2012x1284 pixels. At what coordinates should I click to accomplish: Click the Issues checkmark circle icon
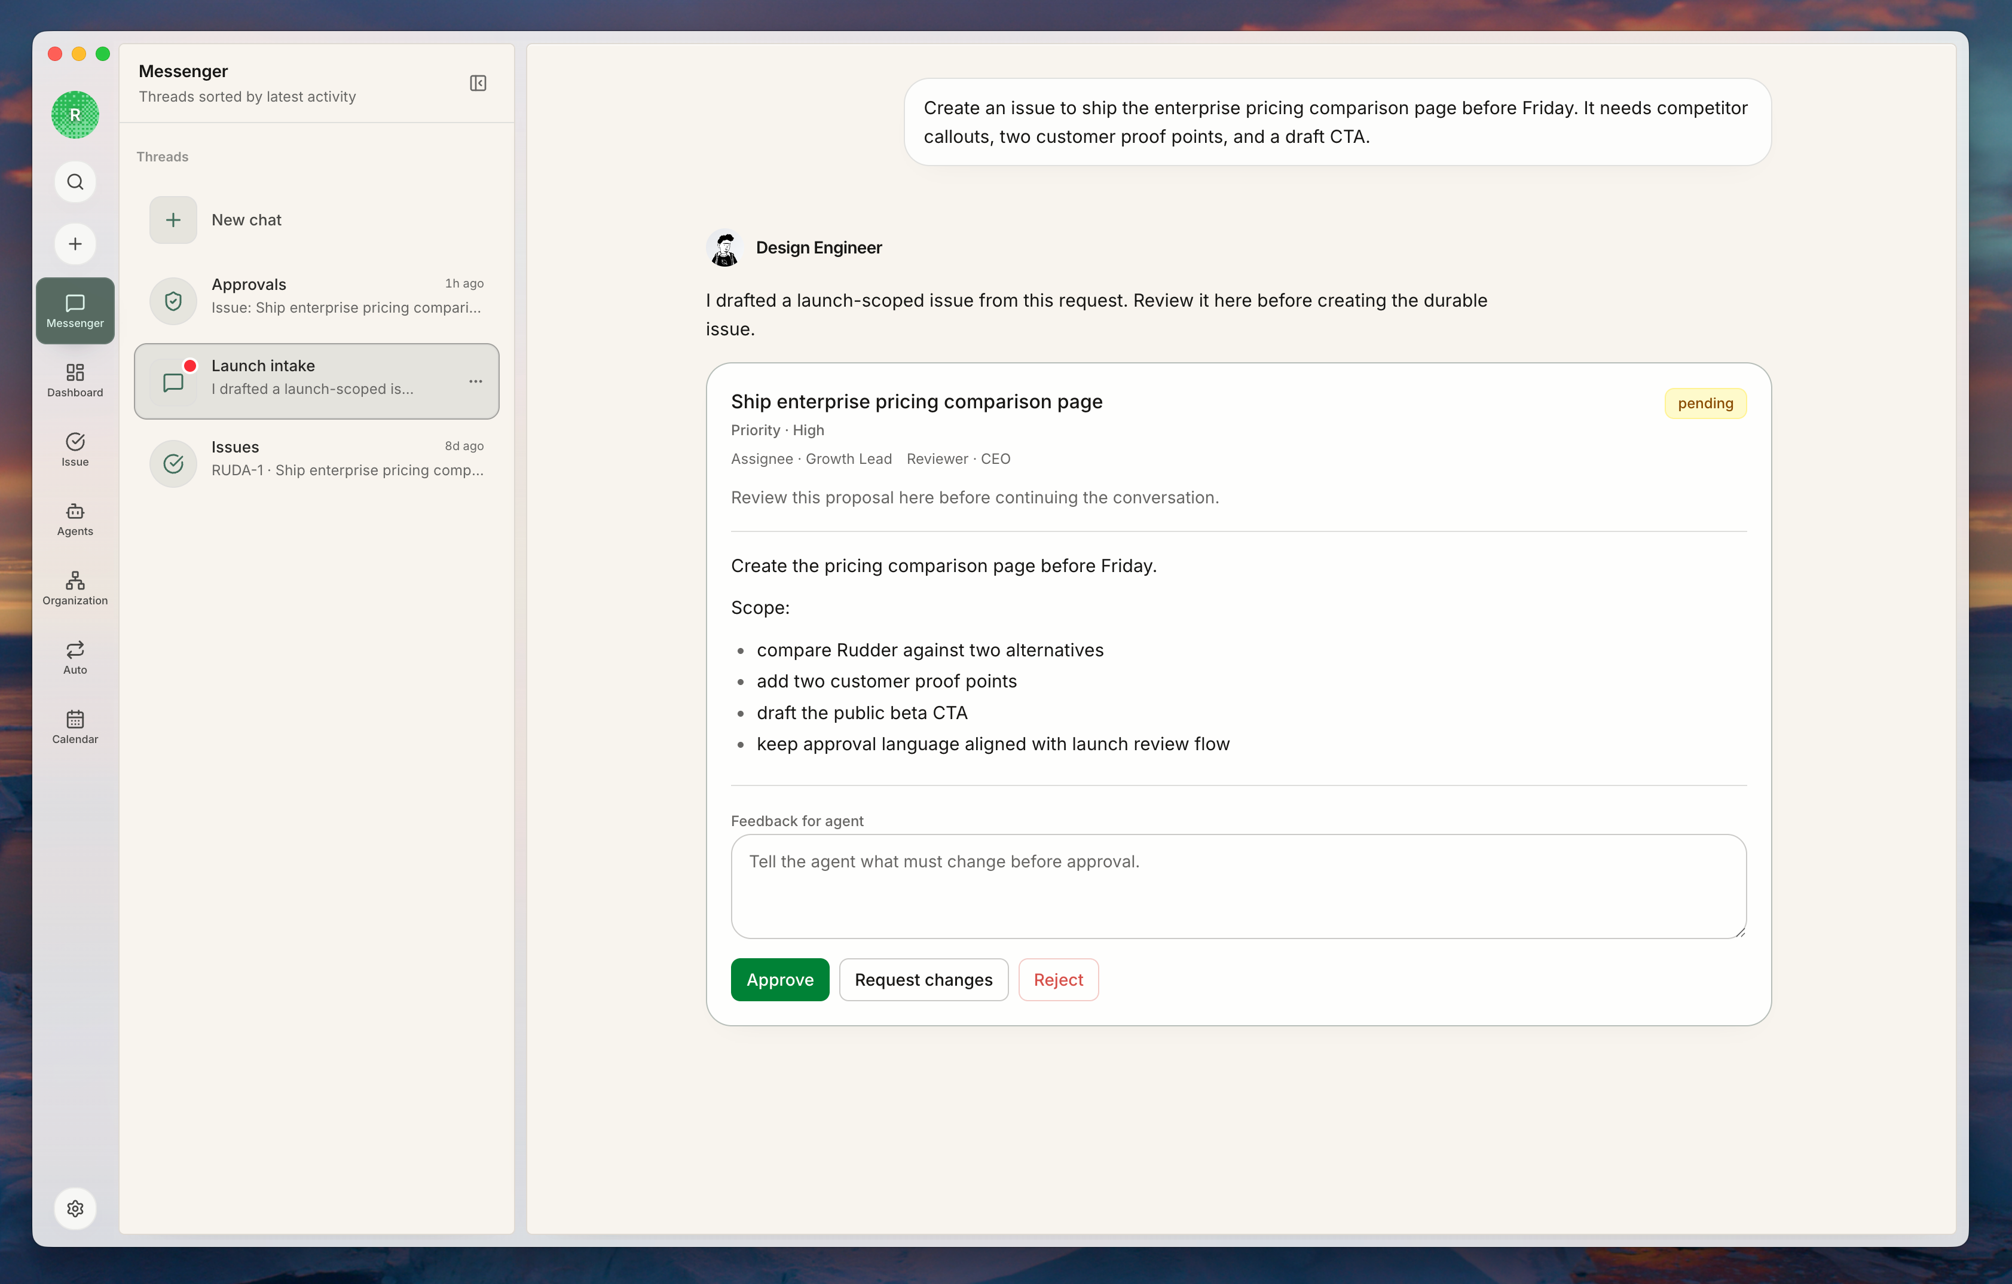click(173, 464)
